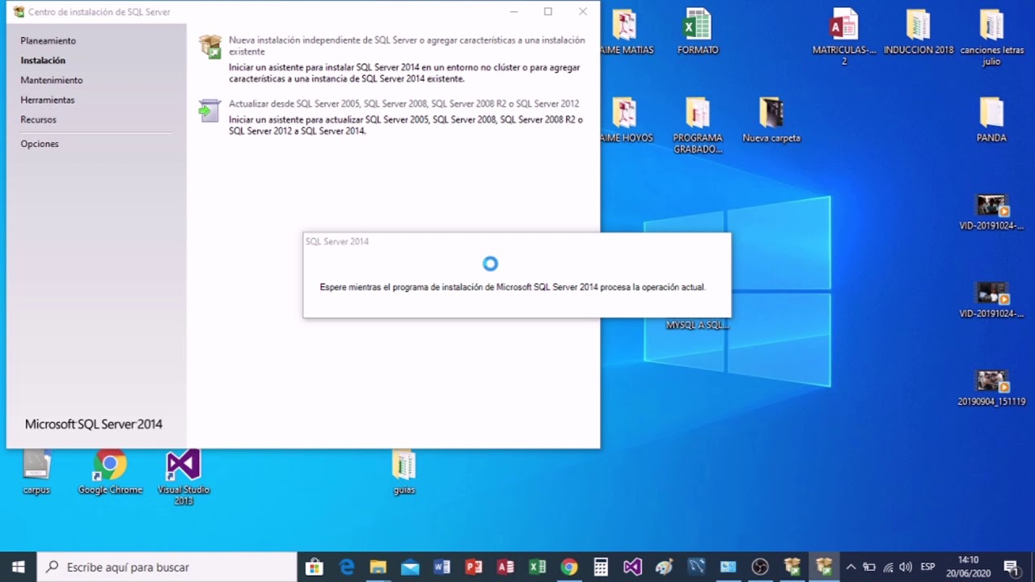Open the Planeamiento section
Viewport: 1035px width, 582px height.
tap(49, 40)
